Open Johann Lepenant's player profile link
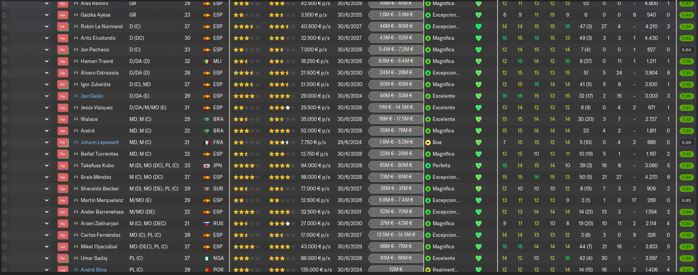The height and width of the screenshot is (275, 698). point(100,143)
